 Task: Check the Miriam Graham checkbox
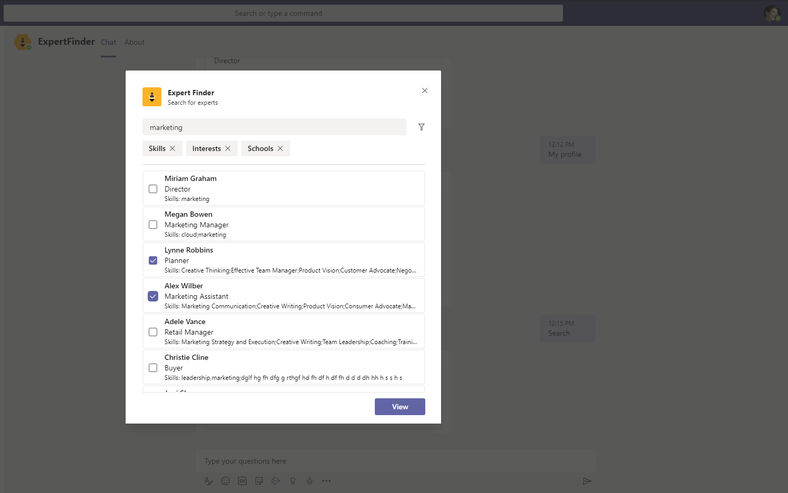point(153,189)
